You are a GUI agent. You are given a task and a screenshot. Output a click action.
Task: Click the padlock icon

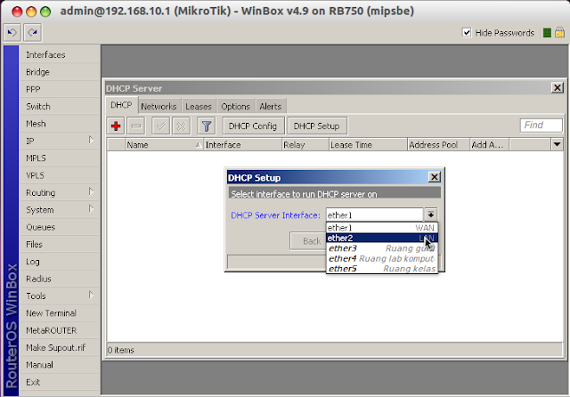click(560, 32)
